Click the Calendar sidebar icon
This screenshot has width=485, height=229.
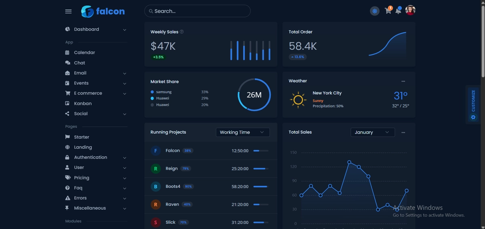coord(67,53)
